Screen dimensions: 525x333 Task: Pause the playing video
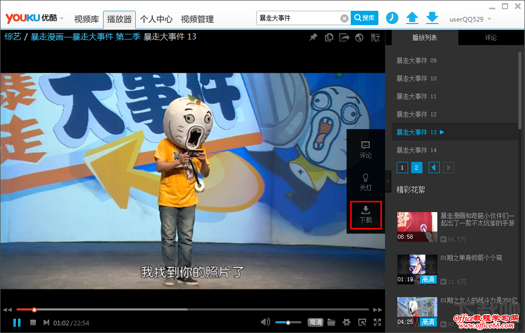pos(17,323)
